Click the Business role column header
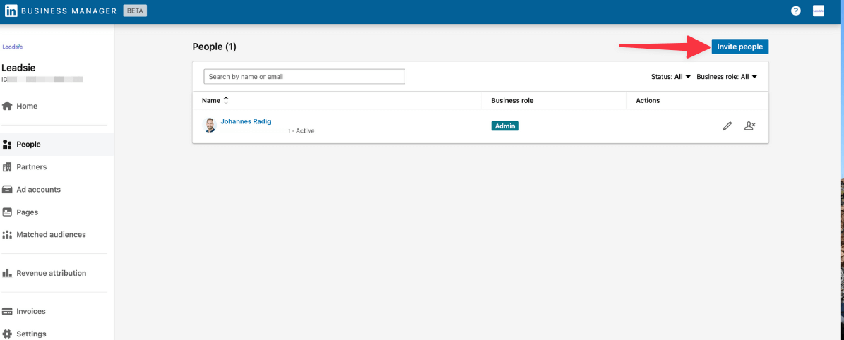Viewport: 844px width, 340px height. [512, 101]
